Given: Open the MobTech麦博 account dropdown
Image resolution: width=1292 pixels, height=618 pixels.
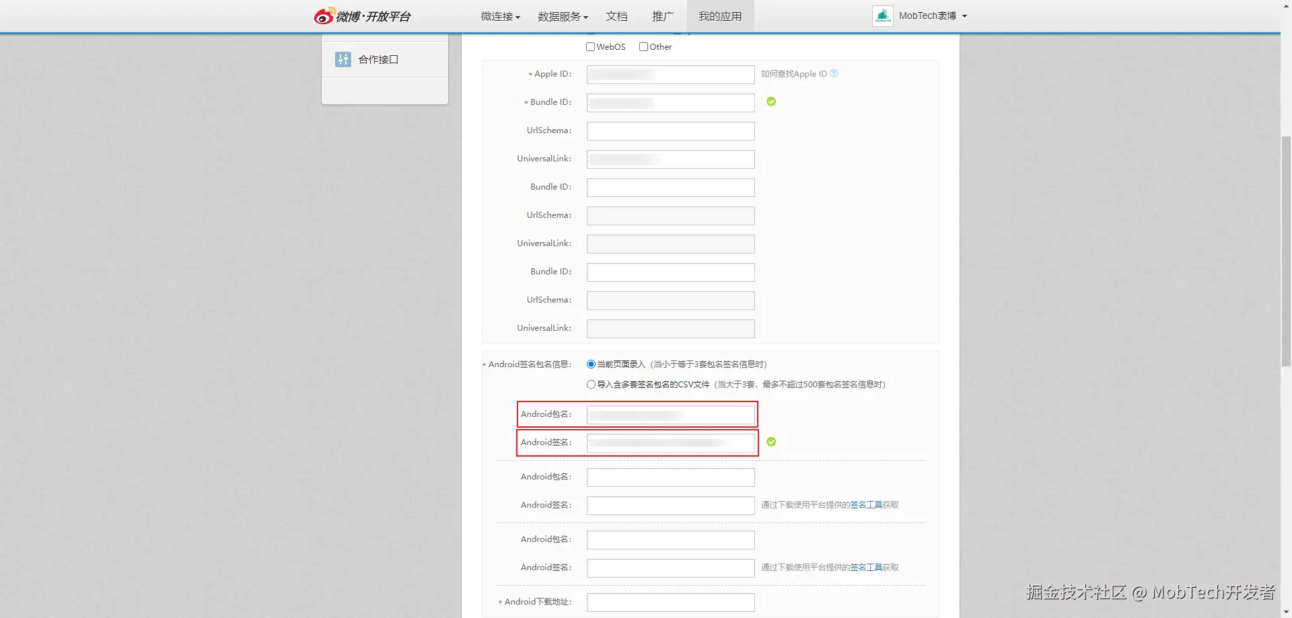Looking at the screenshot, I should (933, 16).
